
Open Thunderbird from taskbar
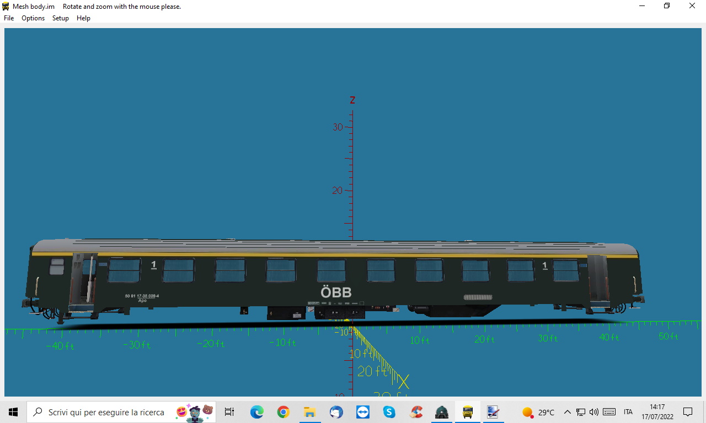click(x=336, y=412)
